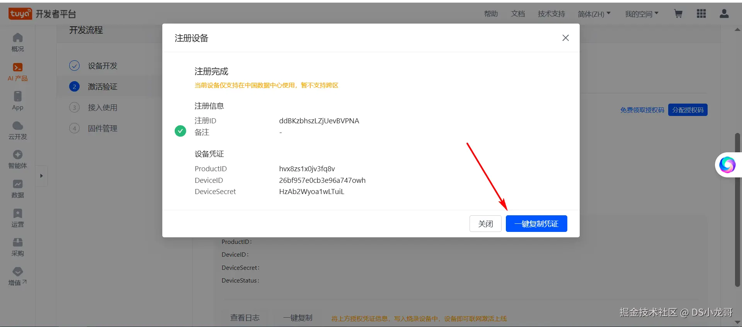Open the 简体(ZH) language dropdown
Image resolution: width=742 pixels, height=327 pixels.
pyautogui.click(x=594, y=14)
